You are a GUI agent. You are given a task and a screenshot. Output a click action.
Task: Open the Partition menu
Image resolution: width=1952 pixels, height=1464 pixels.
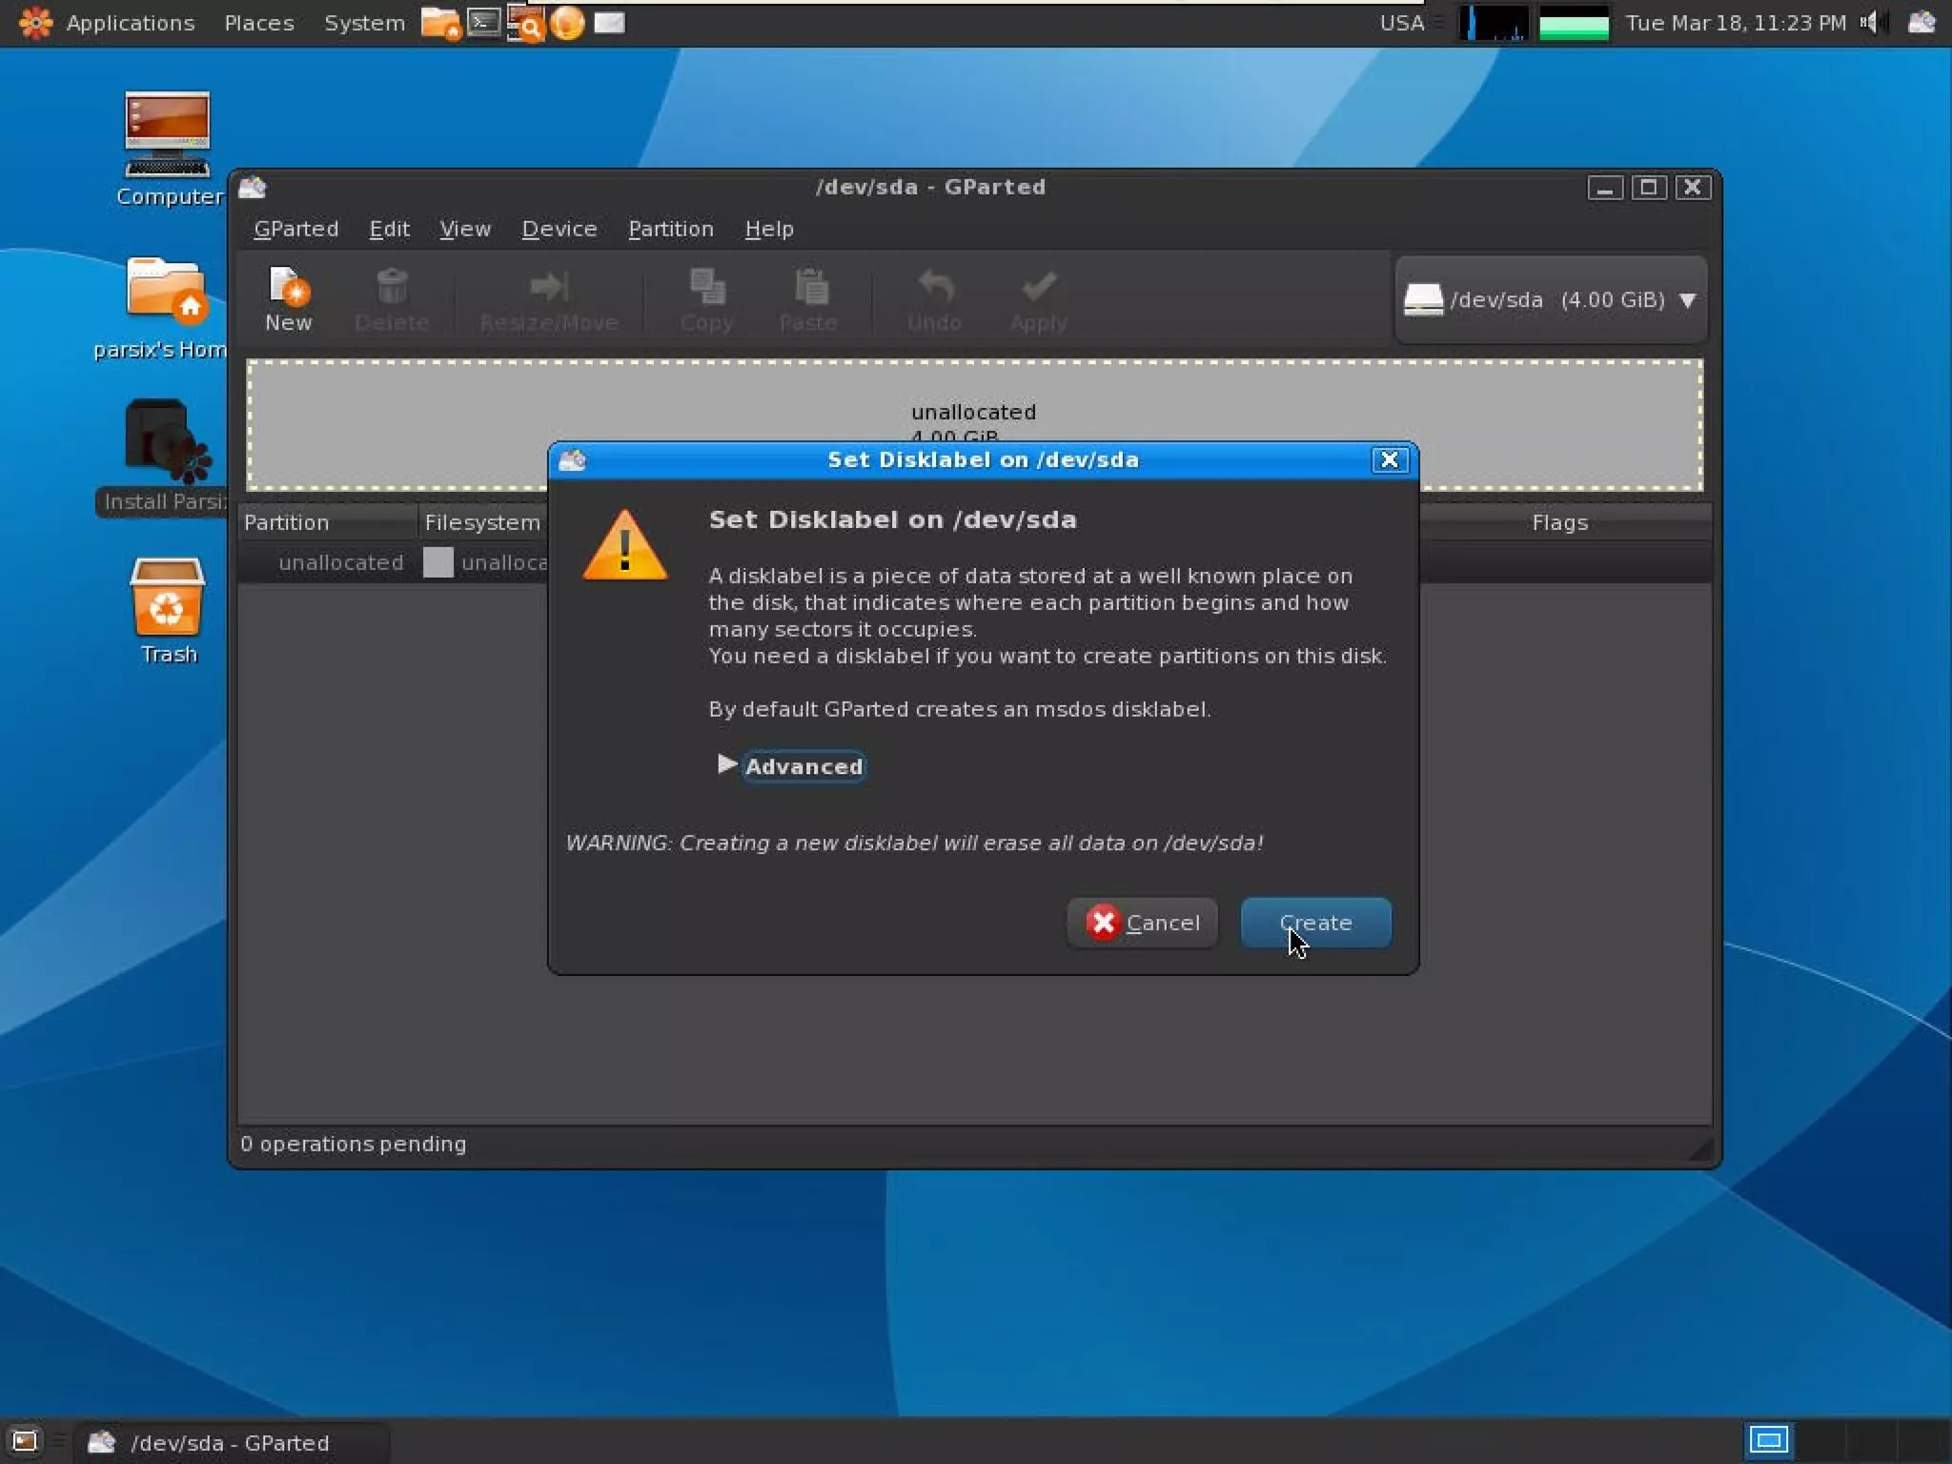(x=670, y=229)
